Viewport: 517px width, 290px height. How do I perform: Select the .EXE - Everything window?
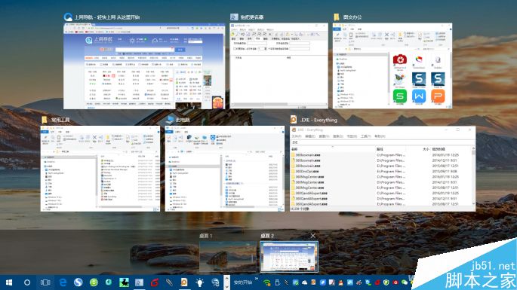pyautogui.click(x=383, y=169)
